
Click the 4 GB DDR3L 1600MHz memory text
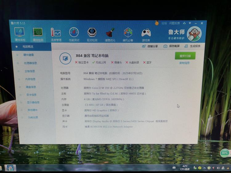[104, 99]
